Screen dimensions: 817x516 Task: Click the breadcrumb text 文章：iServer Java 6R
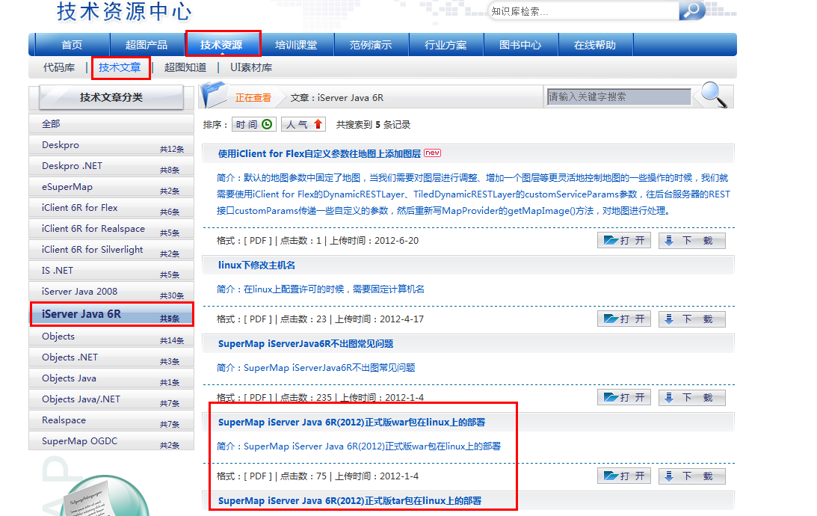[337, 97]
